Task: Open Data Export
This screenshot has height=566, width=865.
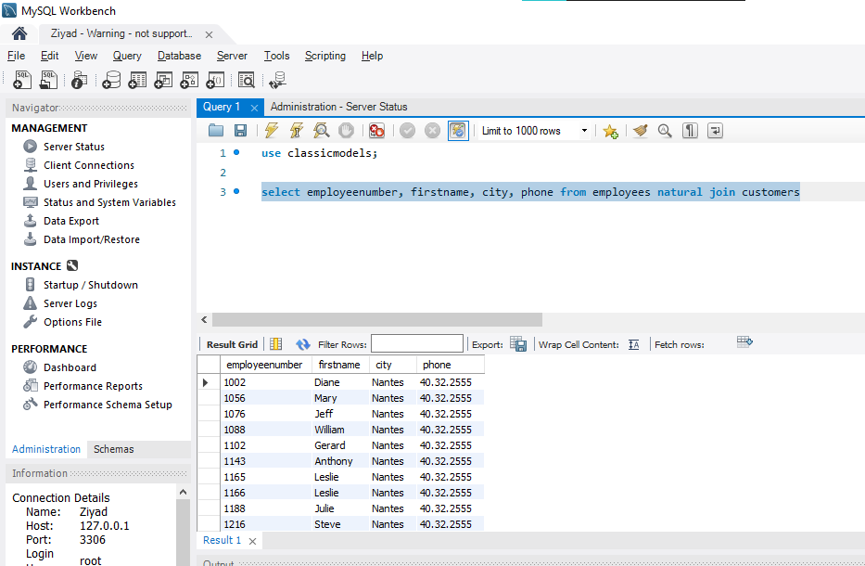Action: (71, 221)
